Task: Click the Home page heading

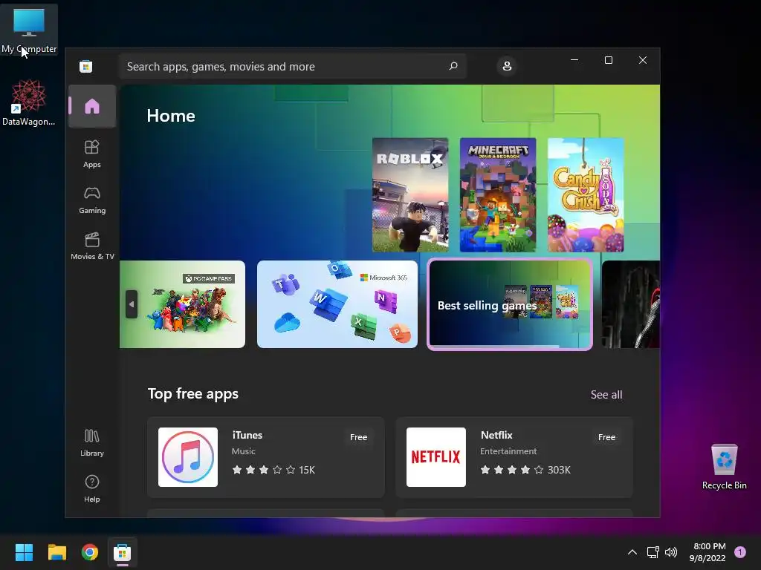Action: click(171, 116)
